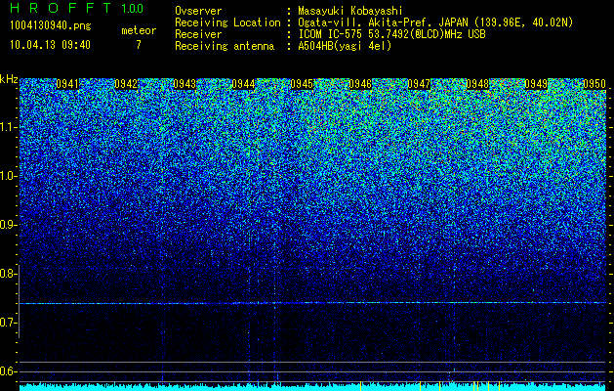Click the HROFFT 1.0.0 title text
Screen dimensions: 614x391
(x=77, y=8)
